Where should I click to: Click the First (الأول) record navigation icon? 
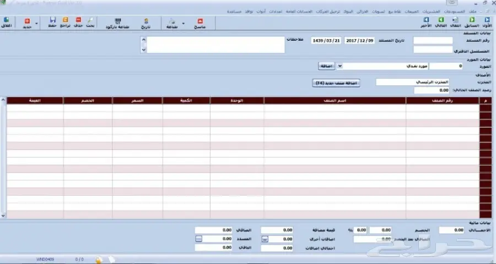click(x=487, y=20)
